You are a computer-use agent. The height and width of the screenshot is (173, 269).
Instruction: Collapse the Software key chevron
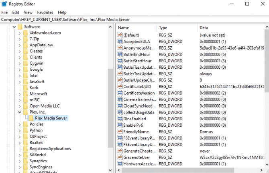pyautogui.click(x=14, y=27)
